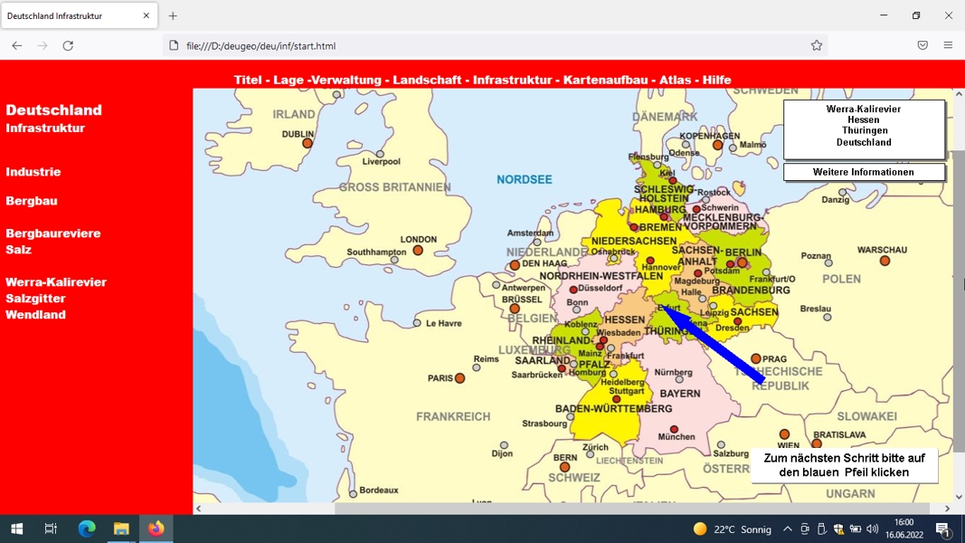965x543 pixels.
Task: Click the vertical scrollbar down arrow
Action: pos(959,496)
